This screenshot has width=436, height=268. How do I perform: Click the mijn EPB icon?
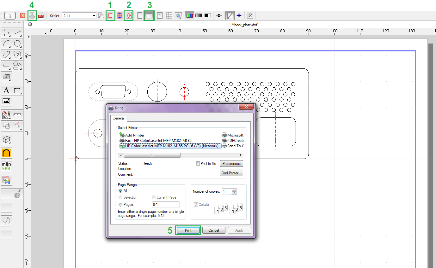pyautogui.click(x=6, y=166)
